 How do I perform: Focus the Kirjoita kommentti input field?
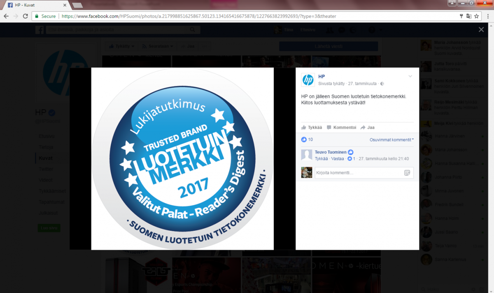(364, 173)
